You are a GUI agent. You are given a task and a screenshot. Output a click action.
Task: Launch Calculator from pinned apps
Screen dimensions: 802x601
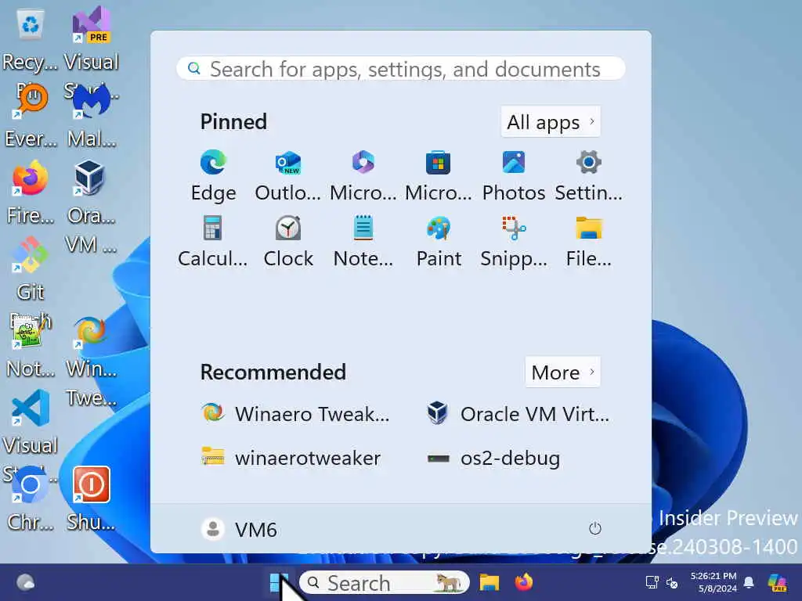point(213,241)
